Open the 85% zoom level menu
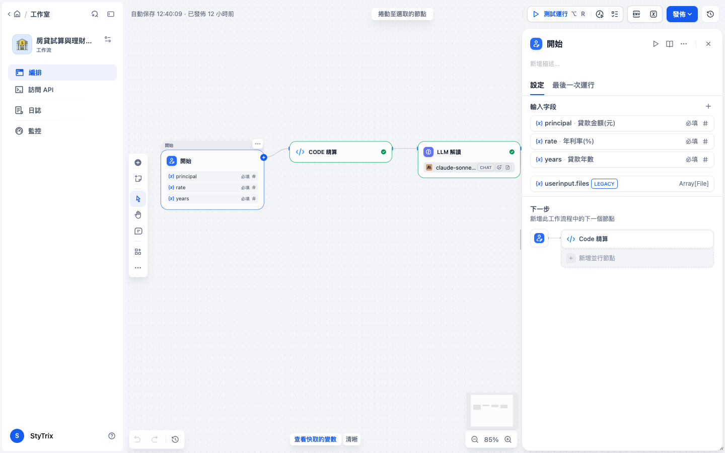The height and width of the screenshot is (453, 725). (x=491, y=439)
